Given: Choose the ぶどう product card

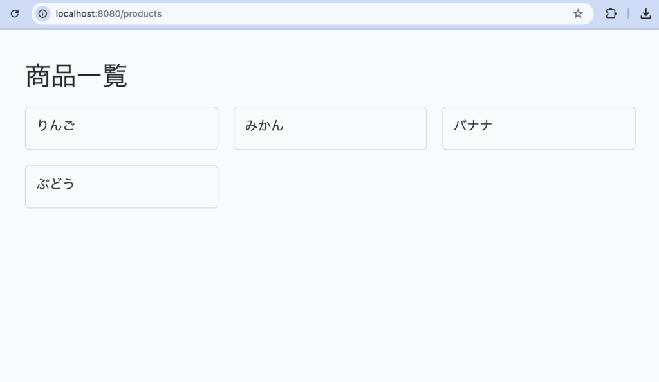Looking at the screenshot, I should [122, 187].
